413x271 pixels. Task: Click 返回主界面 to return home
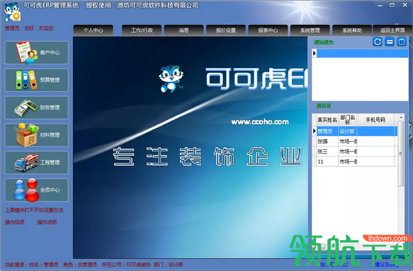[x=392, y=30]
